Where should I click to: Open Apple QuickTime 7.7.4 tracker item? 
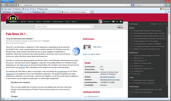pyautogui.click(x=140, y=61)
